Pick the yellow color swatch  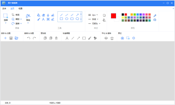[x=123, y=17]
